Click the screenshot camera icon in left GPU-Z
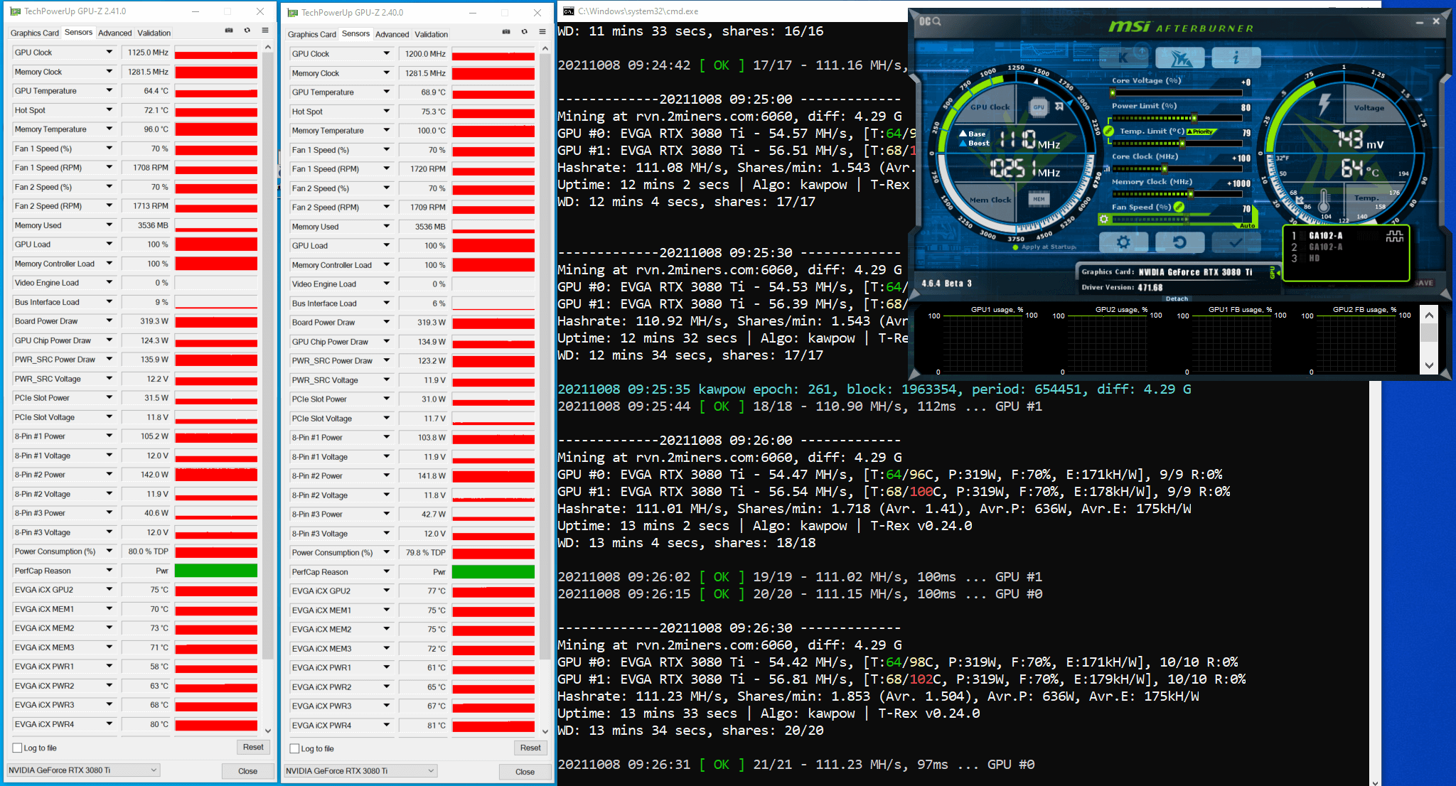The width and height of the screenshot is (1456, 786). pos(229,31)
